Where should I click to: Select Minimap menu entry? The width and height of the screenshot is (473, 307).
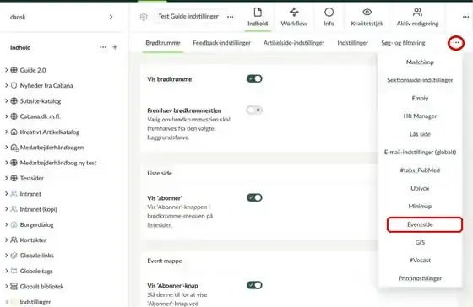pos(420,207)
